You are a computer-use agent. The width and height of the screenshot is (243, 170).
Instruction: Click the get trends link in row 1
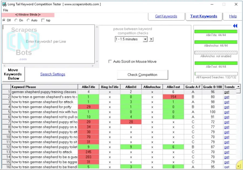click(x=227, y=92)
